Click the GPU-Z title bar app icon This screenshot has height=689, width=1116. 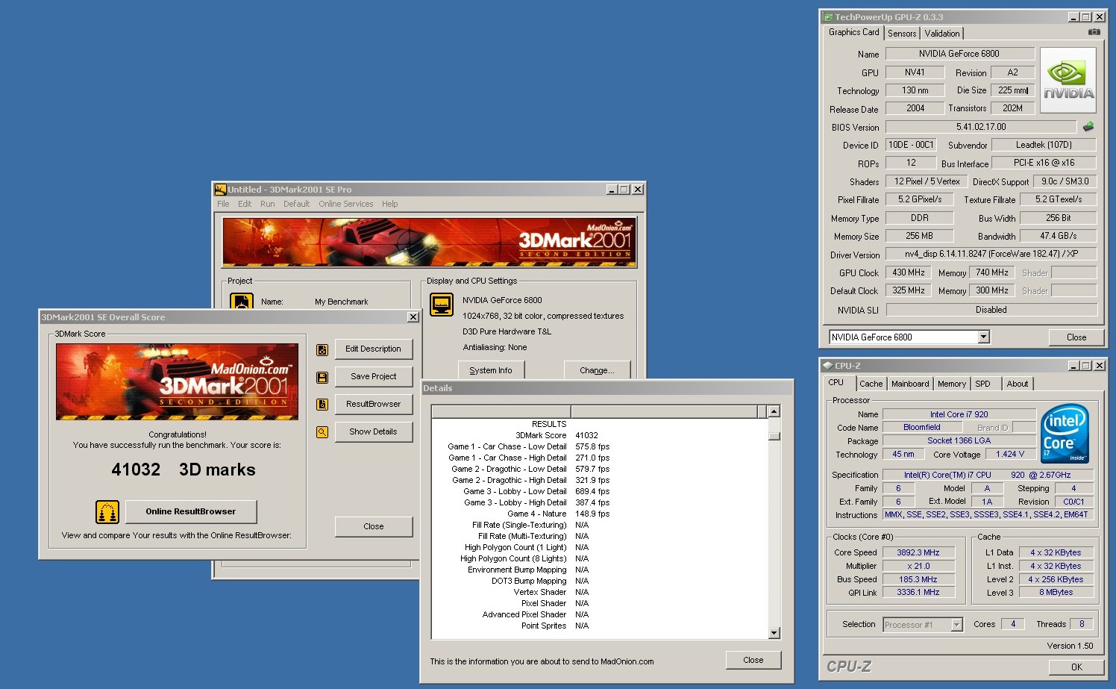click(x=828, y=17)
